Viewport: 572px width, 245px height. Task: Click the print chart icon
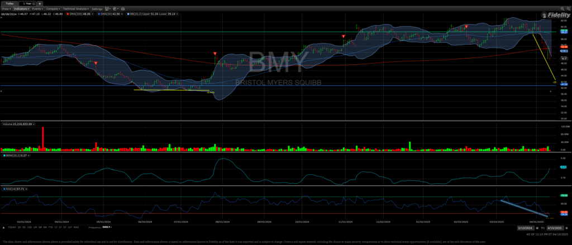123,9
